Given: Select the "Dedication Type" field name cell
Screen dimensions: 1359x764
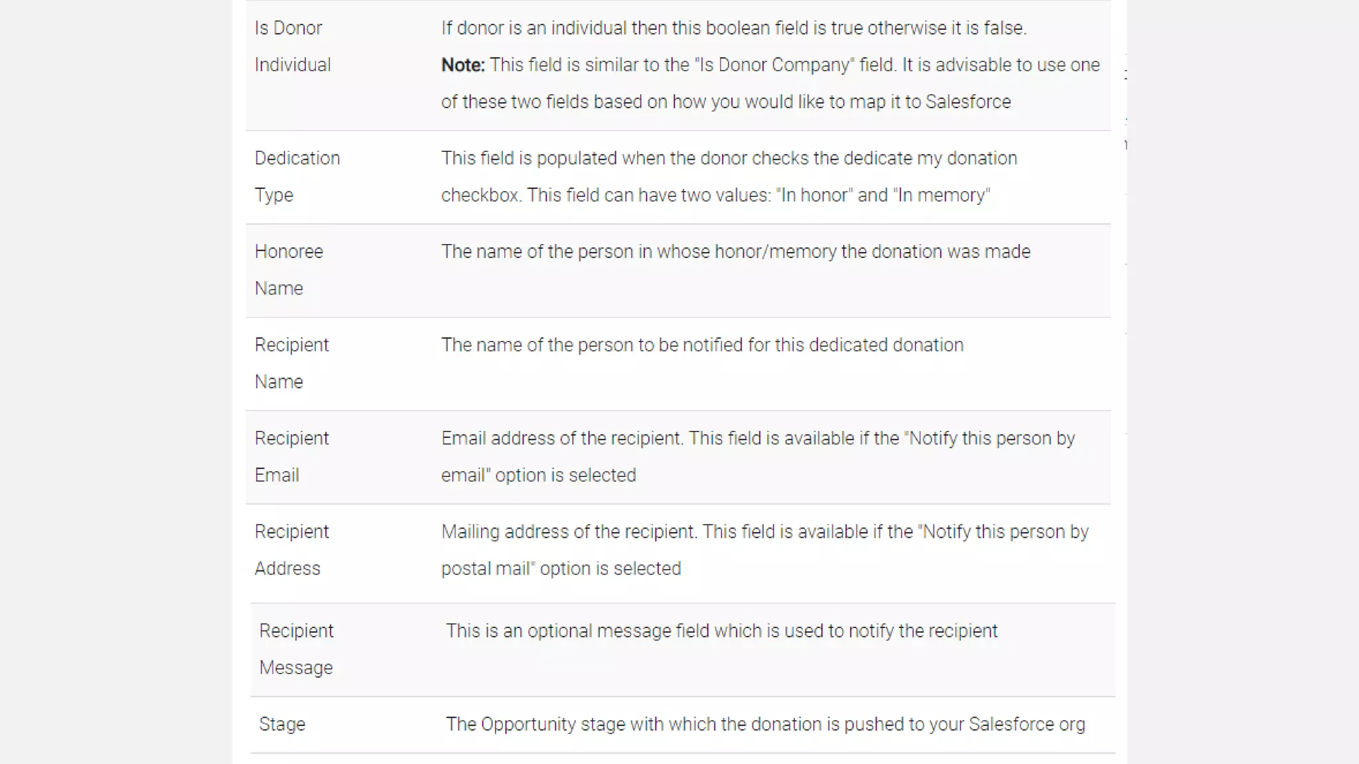Looking at the screenshot, I should 297,176.
